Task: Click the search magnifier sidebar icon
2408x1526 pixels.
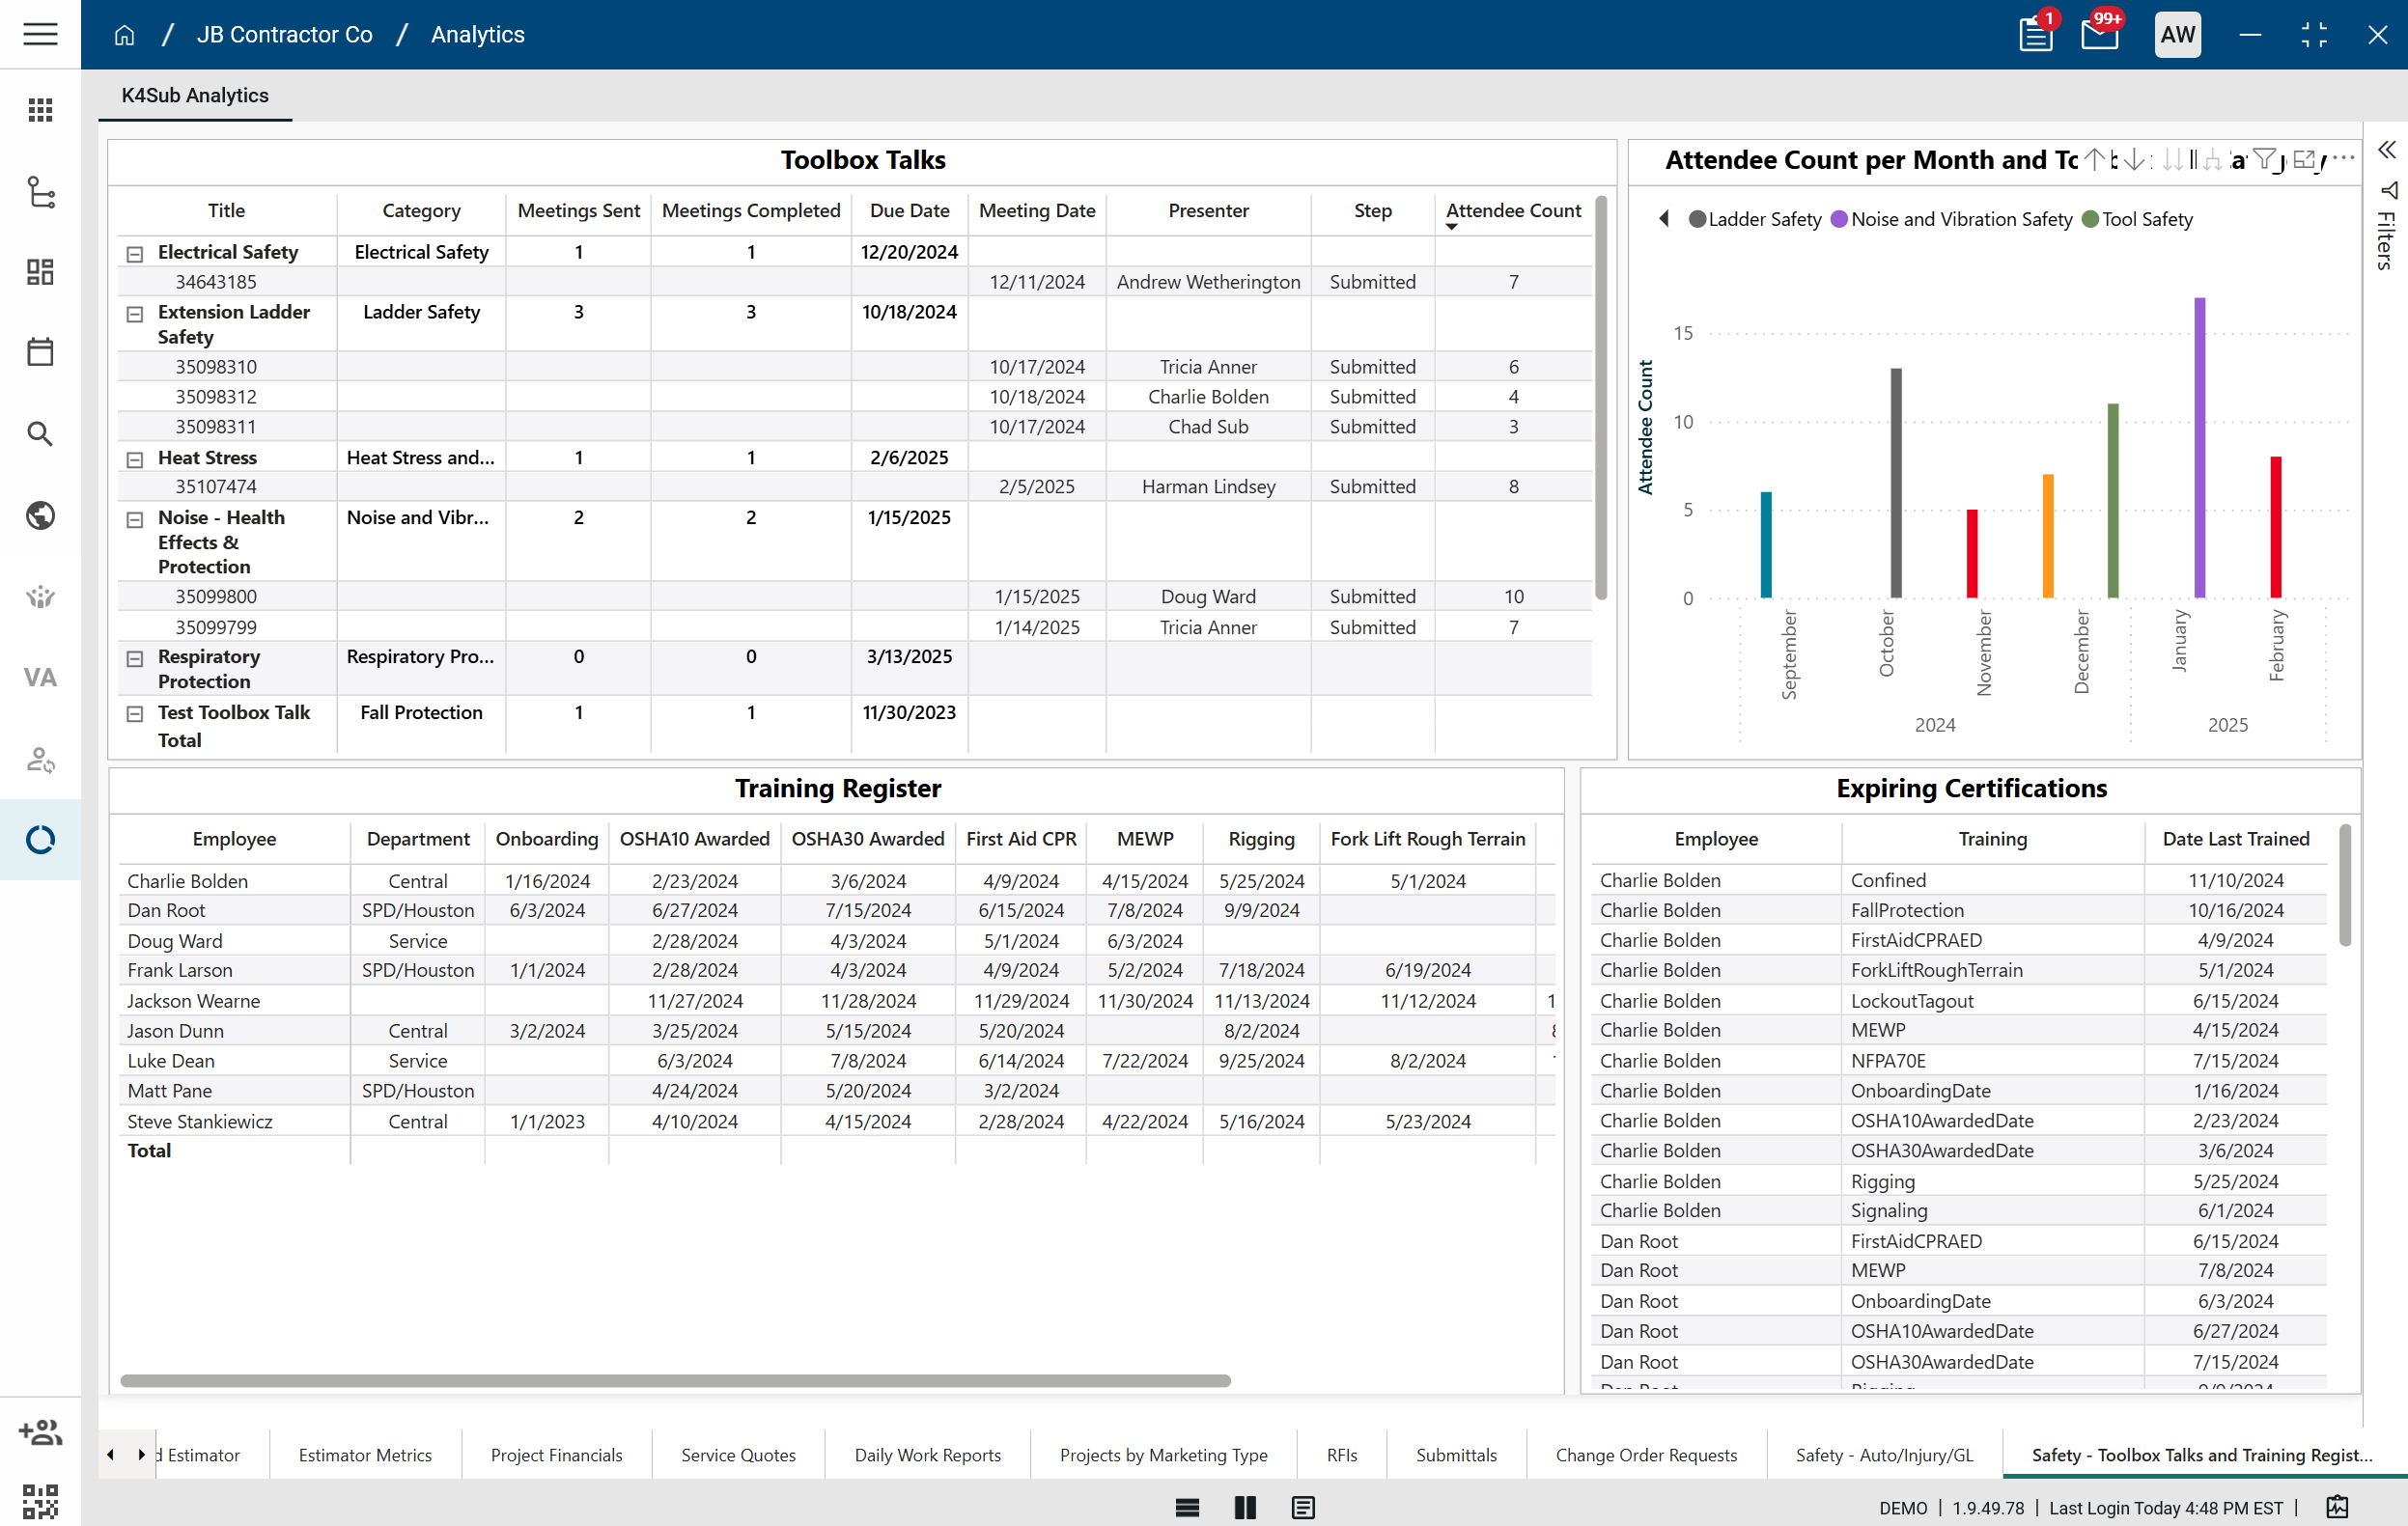Action: click(x=40, y=433)
